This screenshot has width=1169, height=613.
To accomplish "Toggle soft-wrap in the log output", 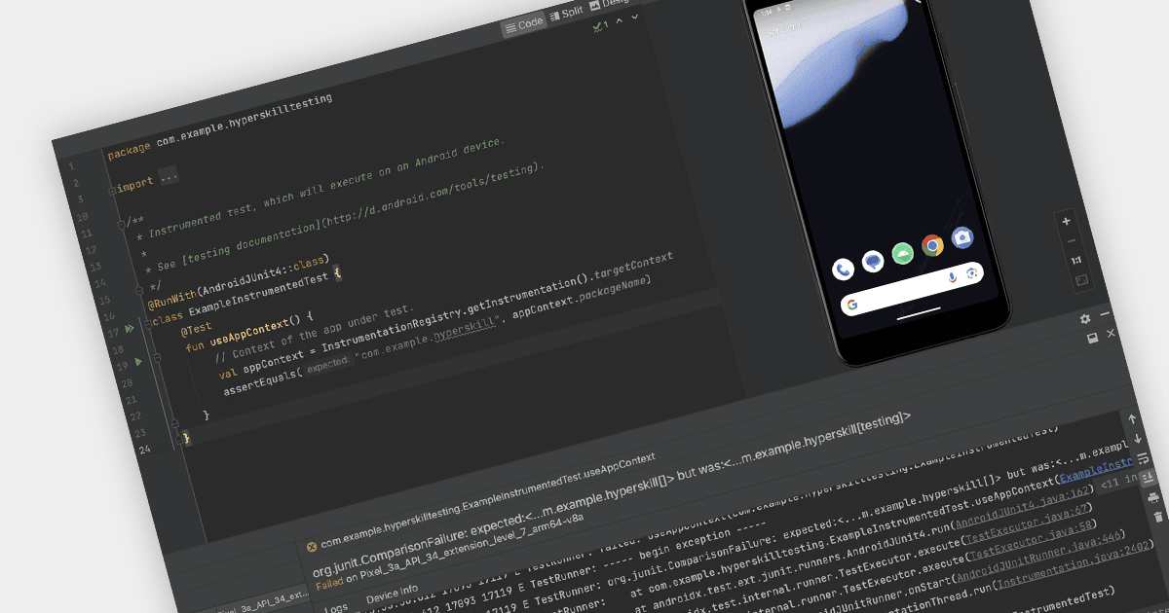I will (1144, 458).
